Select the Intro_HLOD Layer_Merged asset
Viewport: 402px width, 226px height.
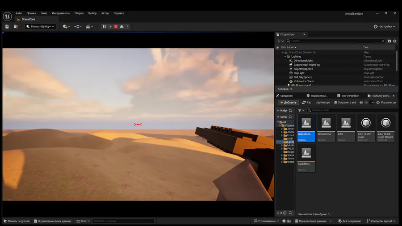385,128
